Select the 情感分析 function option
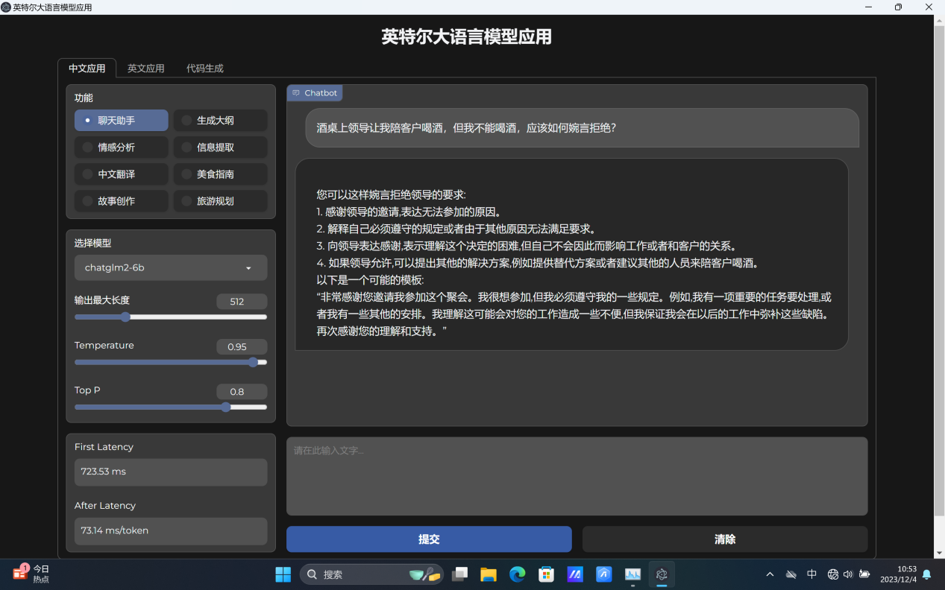 coord(122,147)
